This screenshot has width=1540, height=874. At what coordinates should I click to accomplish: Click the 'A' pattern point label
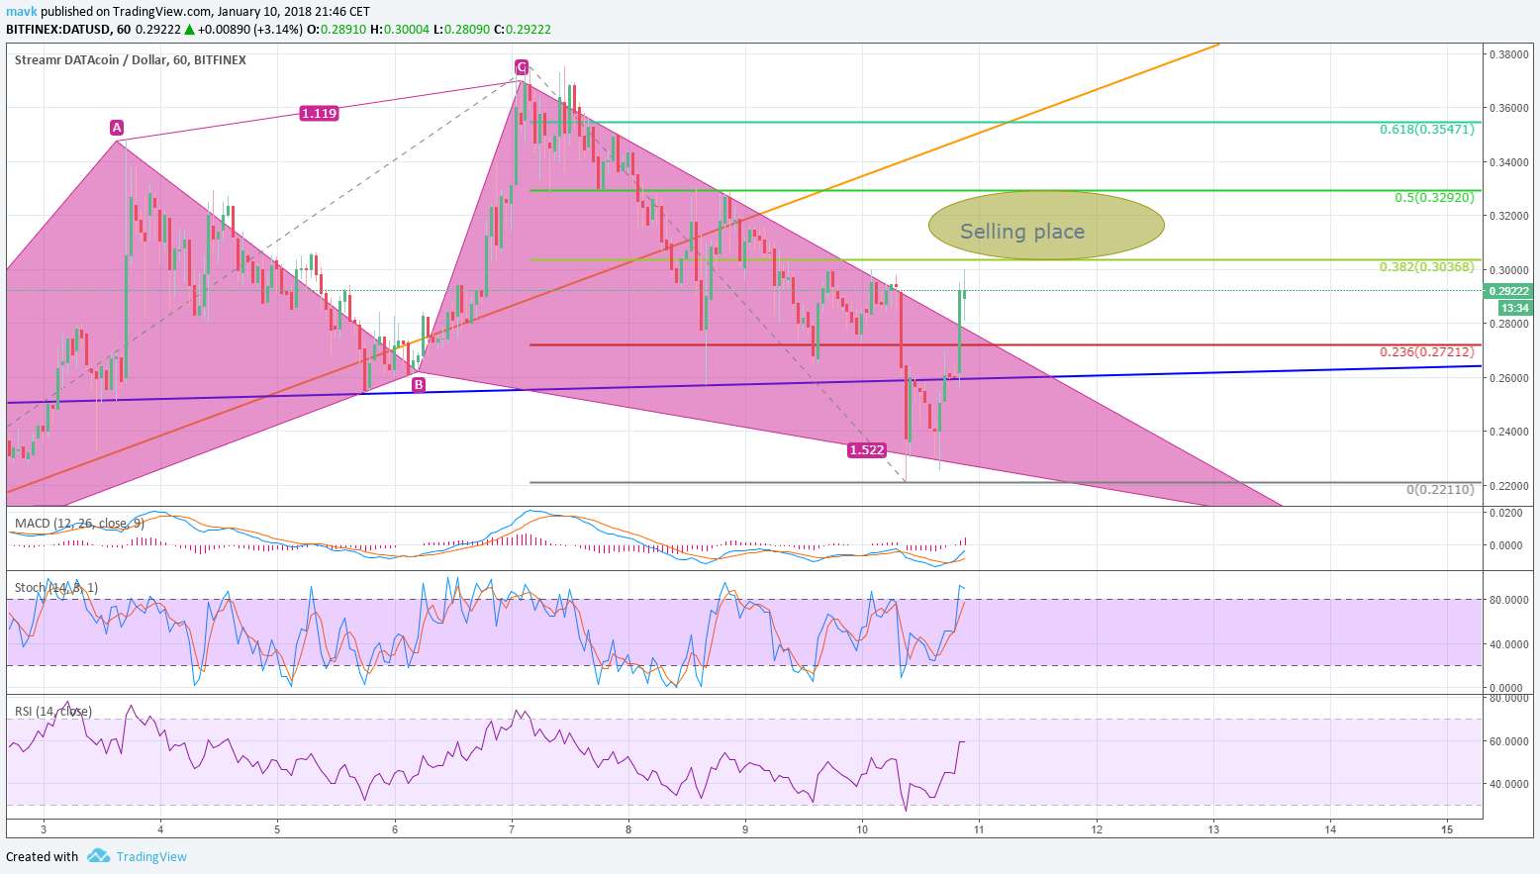pyautogui.click(x=117, y=128)
